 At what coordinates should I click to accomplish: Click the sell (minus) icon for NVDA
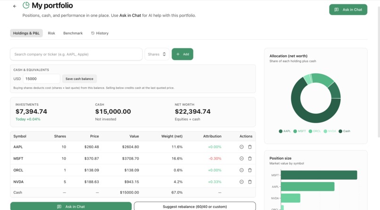coord(241,182)
